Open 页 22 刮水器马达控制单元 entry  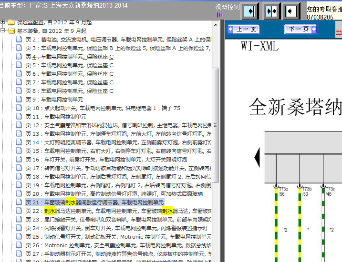pos(118,211)
